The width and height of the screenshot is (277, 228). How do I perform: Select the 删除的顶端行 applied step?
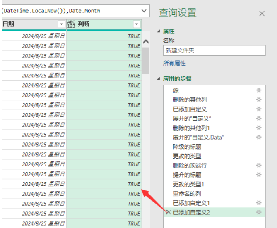click(x=190, y=165)
